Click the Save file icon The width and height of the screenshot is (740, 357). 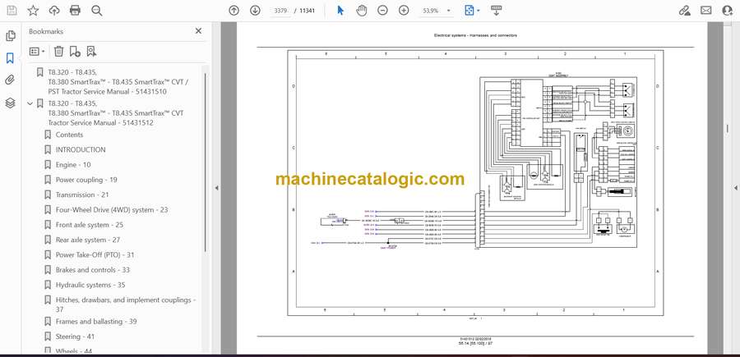pyautogui.click(x=12, y=11)
